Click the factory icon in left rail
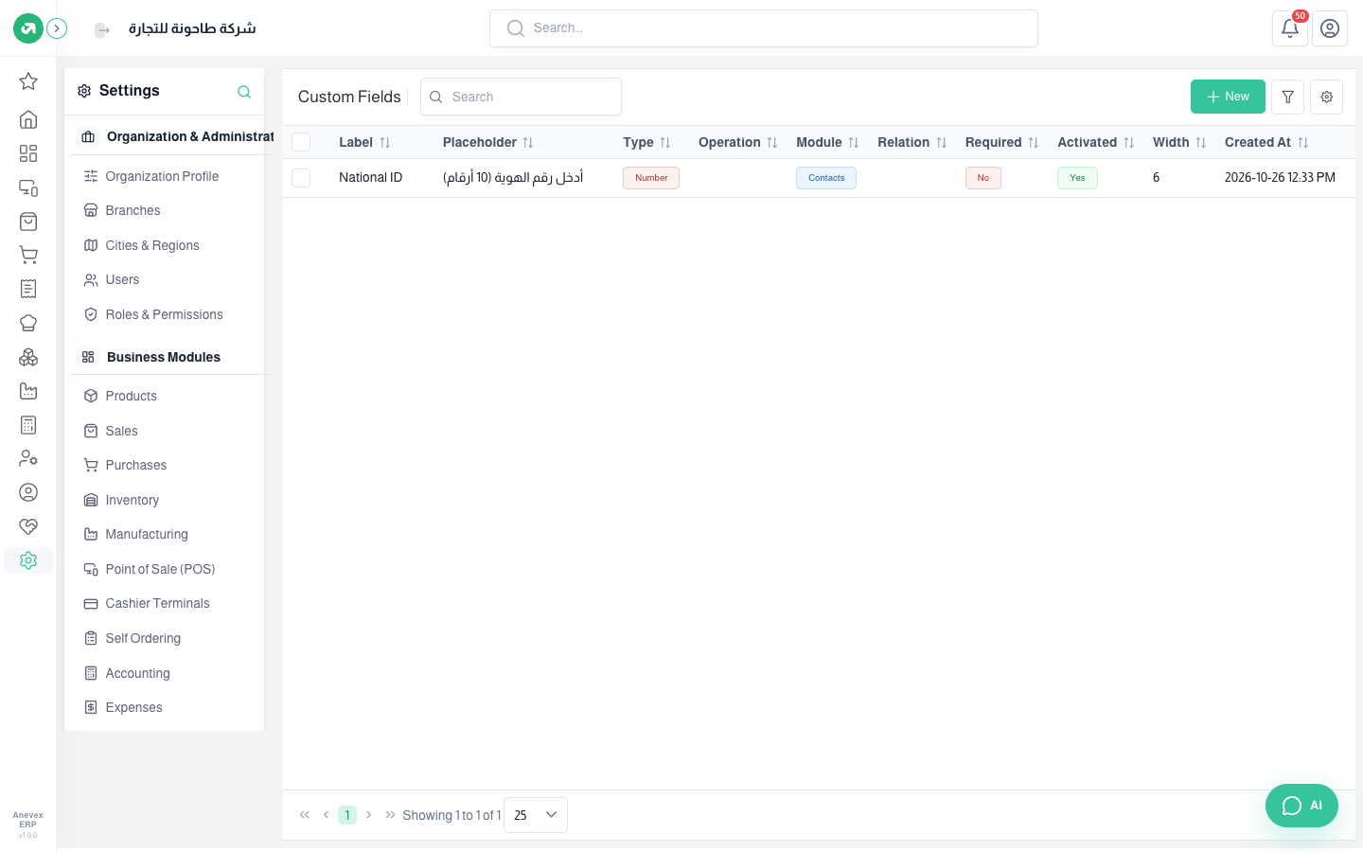 (x=28, y=391)
